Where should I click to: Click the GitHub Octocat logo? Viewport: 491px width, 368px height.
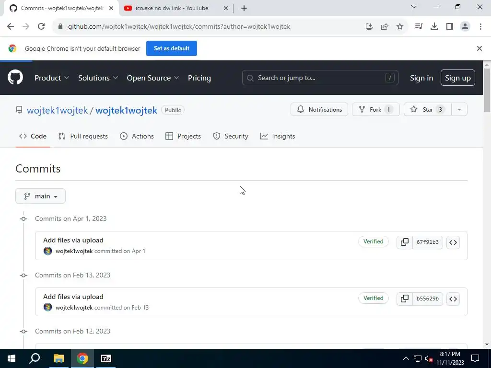pyautogui.click(x=15, y=78)
